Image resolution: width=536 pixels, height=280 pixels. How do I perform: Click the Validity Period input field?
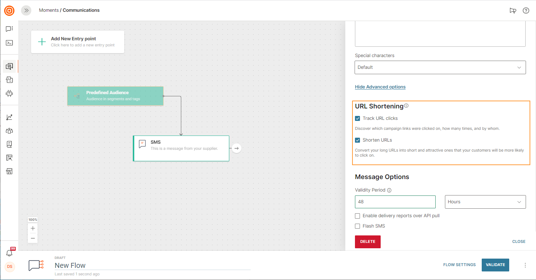pos(395,202)
